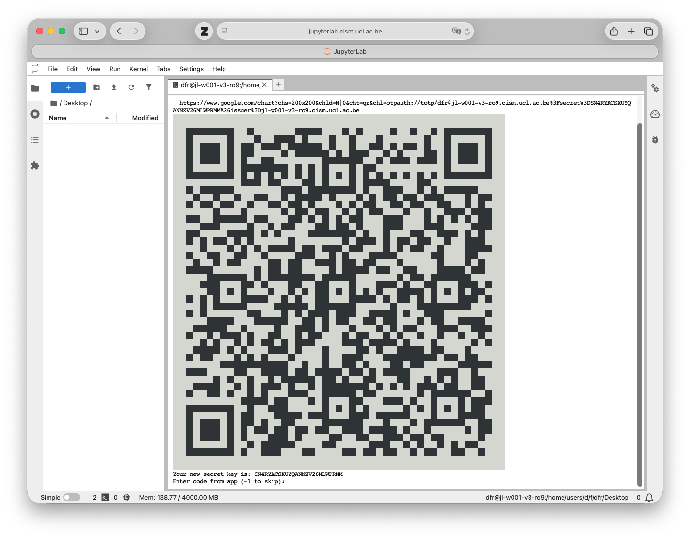Click the kernel chip icon in status bar
Image resolution: width=690 pixels, height=539 pixels.
(x=127, y=497)
